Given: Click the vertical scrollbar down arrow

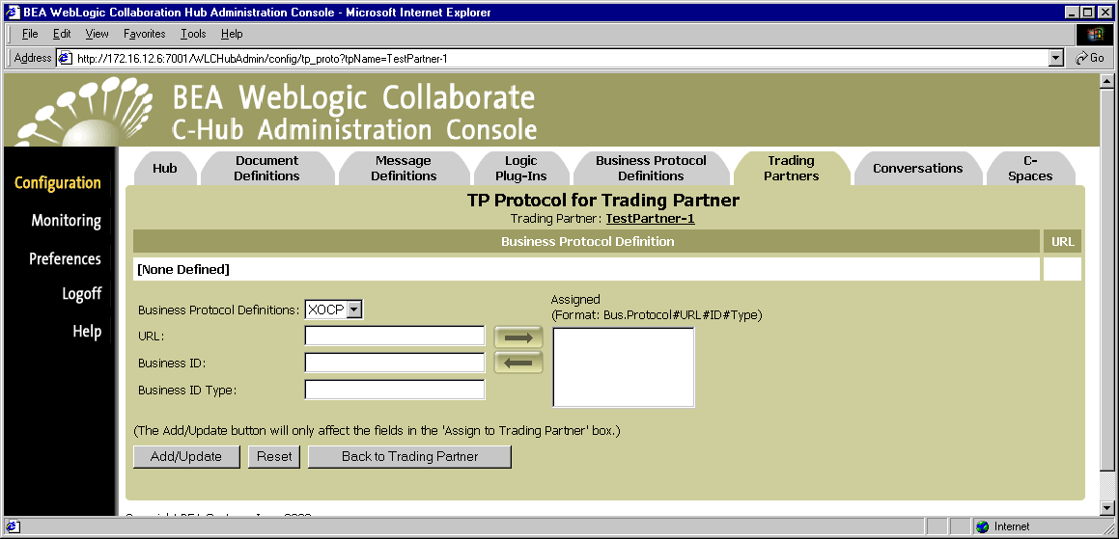Looking at the screenshot, I should click(1106, 507).
